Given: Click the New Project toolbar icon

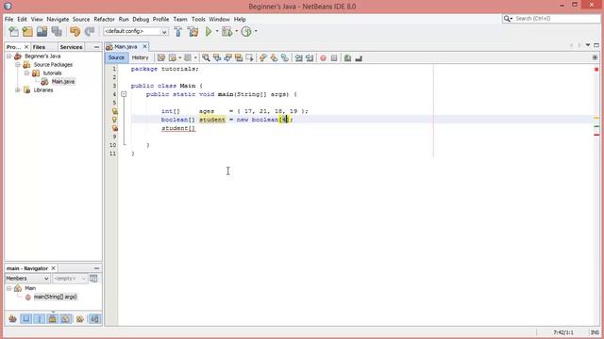Looking at the screenshot, I should point(27,31).
